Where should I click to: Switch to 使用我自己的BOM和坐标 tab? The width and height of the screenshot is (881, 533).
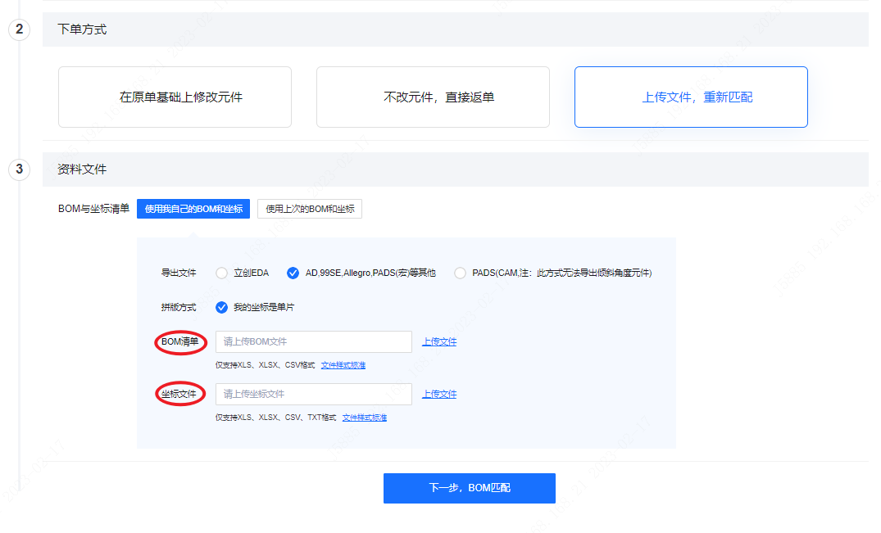click(x=193, y=209)
